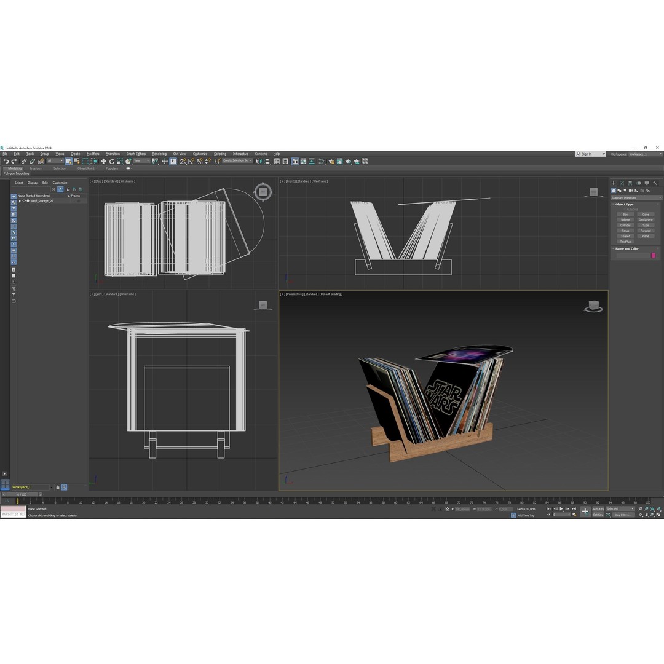This screenshot has height=664, width=664.
Task: Click Maximize Viewport Toggle icon
Action: point(658,515)
